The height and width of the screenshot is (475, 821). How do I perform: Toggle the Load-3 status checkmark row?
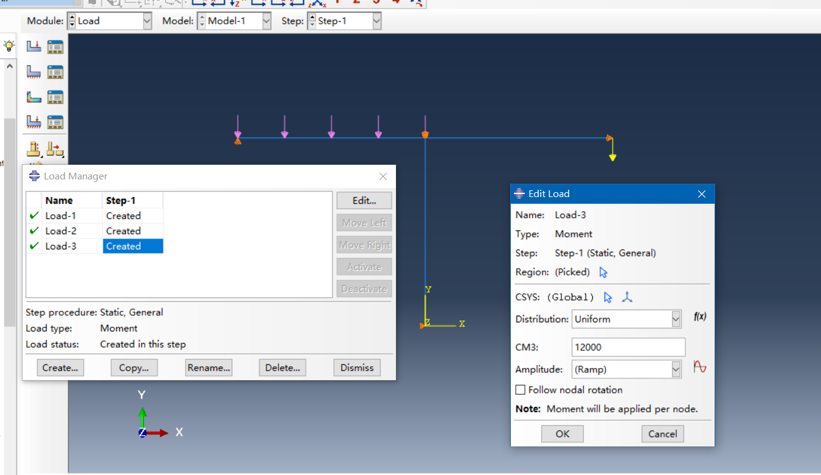click(34, 246)
